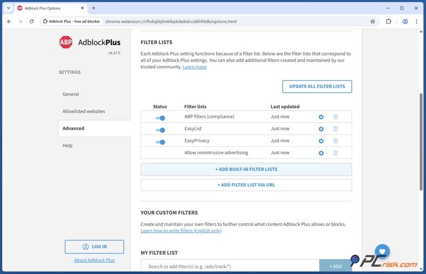Screen dimensions: 426x274
Task: Toggle EasyPrivacy status switch
Action: coord(160,142)
